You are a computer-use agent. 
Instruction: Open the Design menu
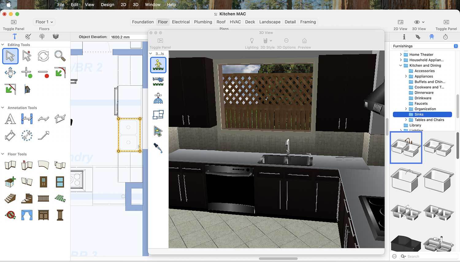pyautogui.click(x=107, y=5)
